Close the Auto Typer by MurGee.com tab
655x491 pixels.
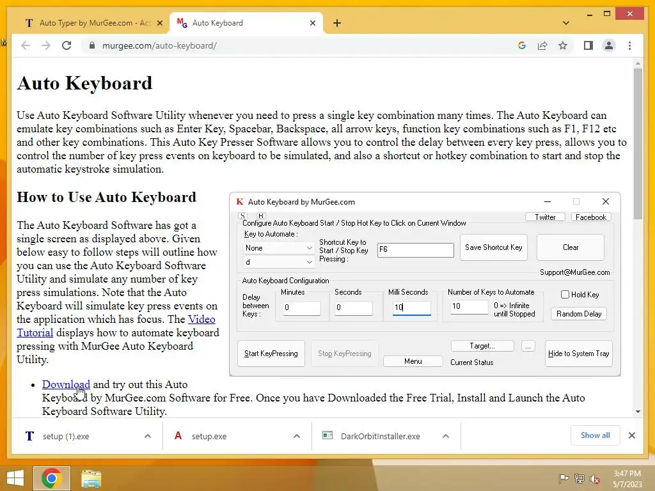point(159,23)
